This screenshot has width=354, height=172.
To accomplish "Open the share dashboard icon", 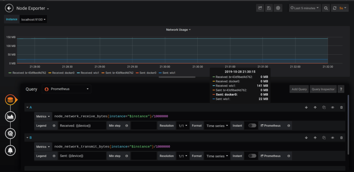I will pyautogui.click(x=260, y=8).
